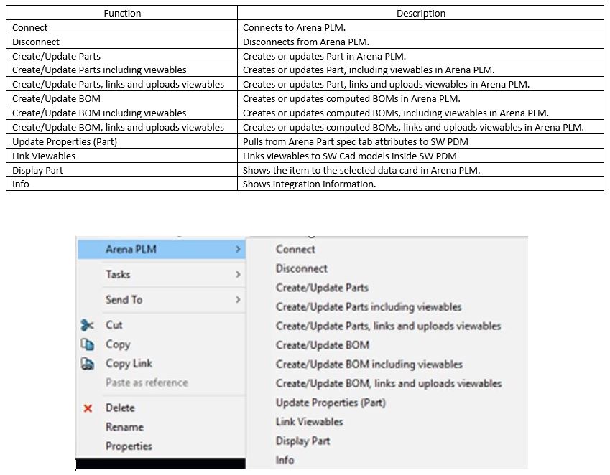Select Create/Update Parts, links and uploads viewables

click(388, 326)
